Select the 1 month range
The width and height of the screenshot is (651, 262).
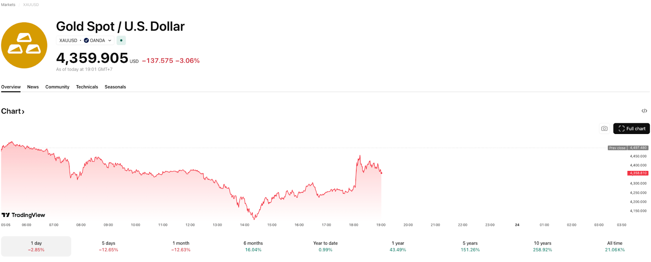[181, 246]
